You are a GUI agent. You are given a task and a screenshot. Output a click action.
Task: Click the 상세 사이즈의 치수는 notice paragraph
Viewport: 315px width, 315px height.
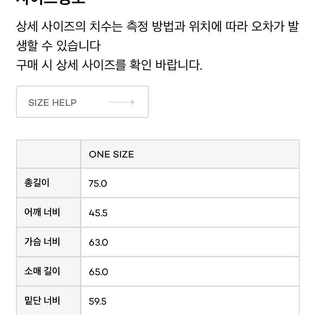point(157,36)
